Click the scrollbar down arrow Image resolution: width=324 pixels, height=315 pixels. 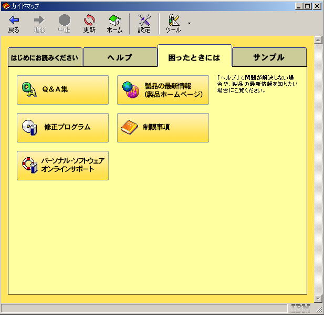(x=317, y=298)
